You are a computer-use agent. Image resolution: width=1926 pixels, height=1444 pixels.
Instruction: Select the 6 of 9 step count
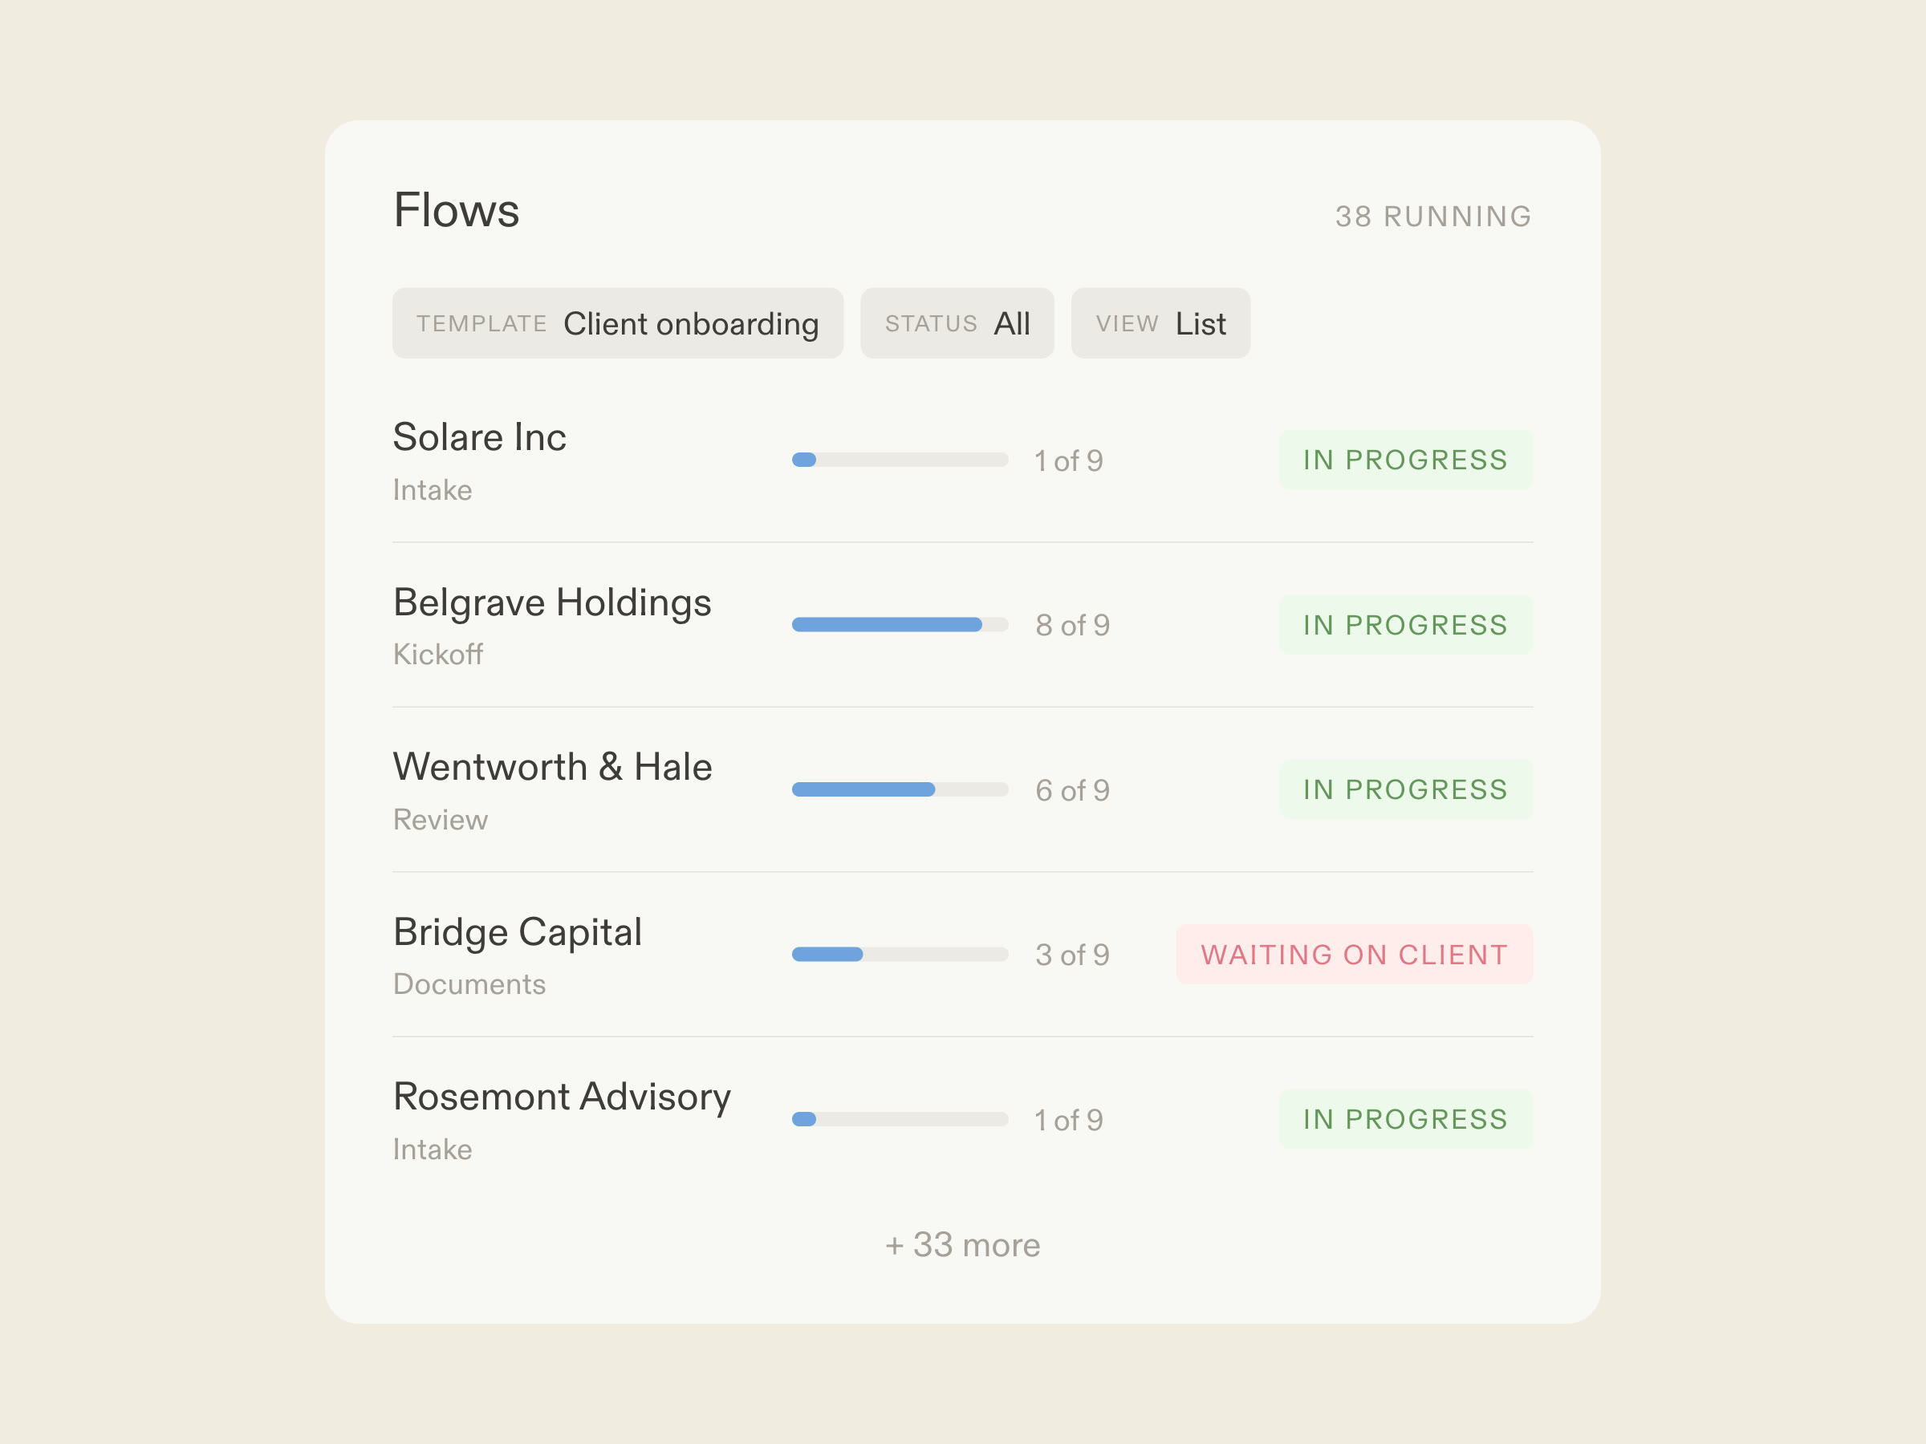[1073, 790]
